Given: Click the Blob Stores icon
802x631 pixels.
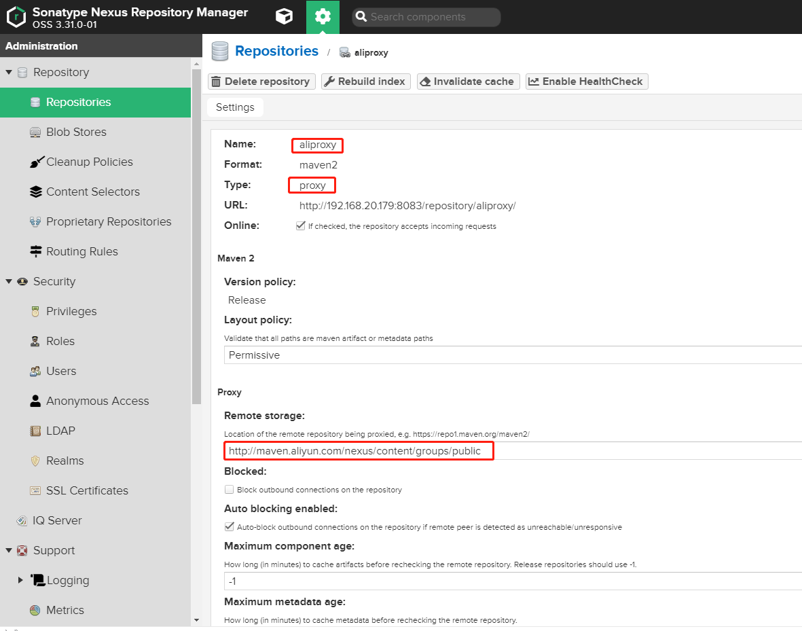Looking at the screenshot, I should 35,132.
